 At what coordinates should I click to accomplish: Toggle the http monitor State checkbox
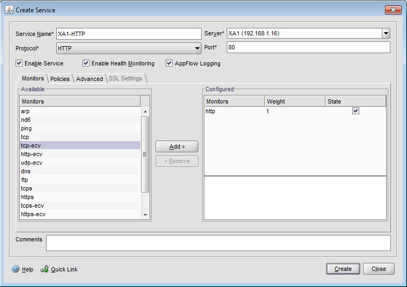[x=356, y=111]
